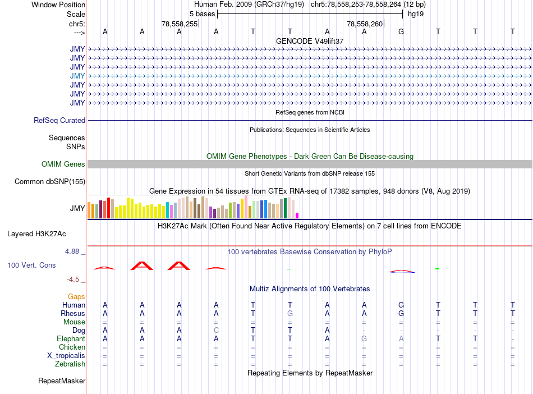The image size is (533, 394).
Task: Click the 'Mouse' species label
Action: pos(74,322)
